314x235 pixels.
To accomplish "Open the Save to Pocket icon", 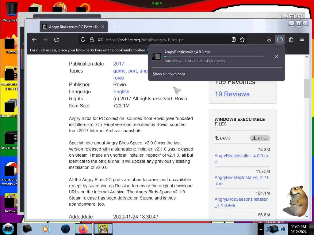I will (x=269, y=39).
